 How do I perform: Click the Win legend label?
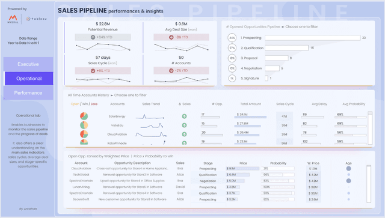click(x=85, y=104)
